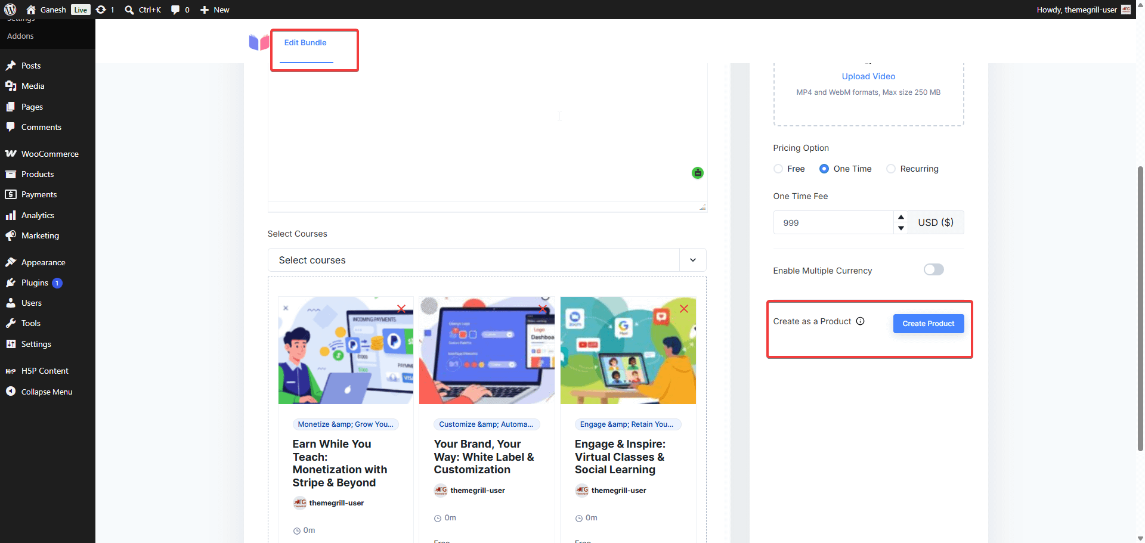Click the info icon next to Create as a Product

pos(860,321)
